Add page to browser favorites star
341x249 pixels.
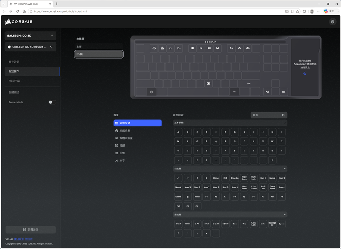(x=298, y=11)
